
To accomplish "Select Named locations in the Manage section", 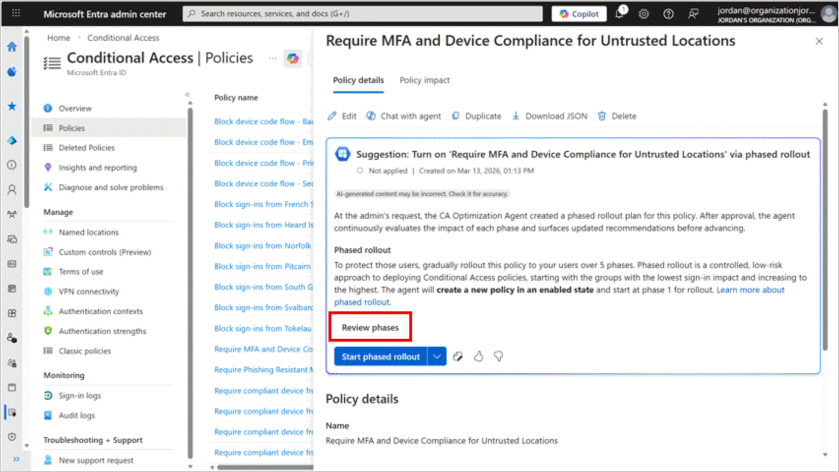I will (x=88, y=232).
